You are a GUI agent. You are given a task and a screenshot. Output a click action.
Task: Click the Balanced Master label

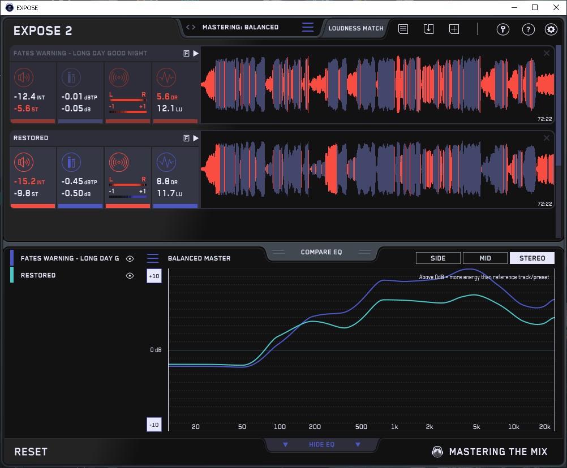tap(199, 258)
